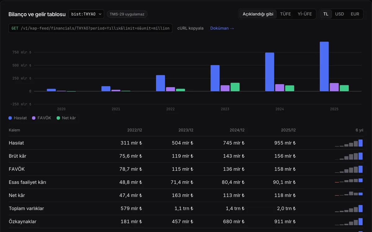Select TL currency
This screenshot has height=232, width=372.
(x=326, y=14)
